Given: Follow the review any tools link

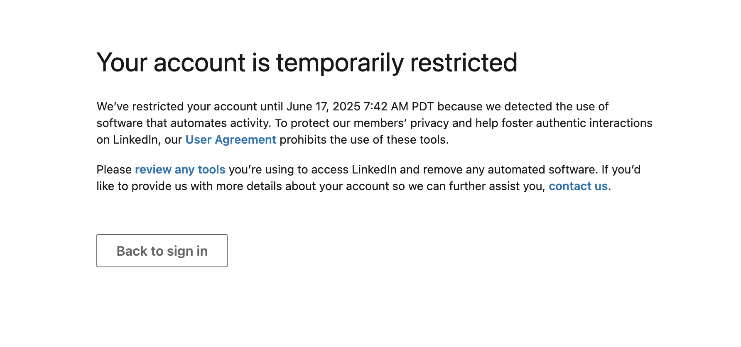Looking at the screenshot, I should (180, 170).
